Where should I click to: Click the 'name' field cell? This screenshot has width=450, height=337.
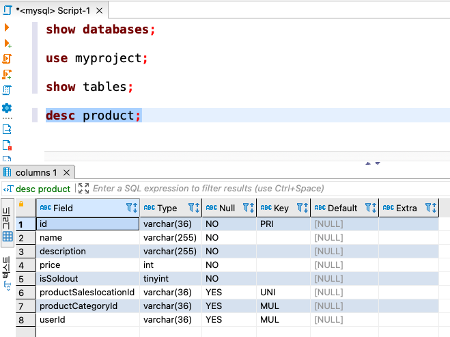click(x=88, y=238)
